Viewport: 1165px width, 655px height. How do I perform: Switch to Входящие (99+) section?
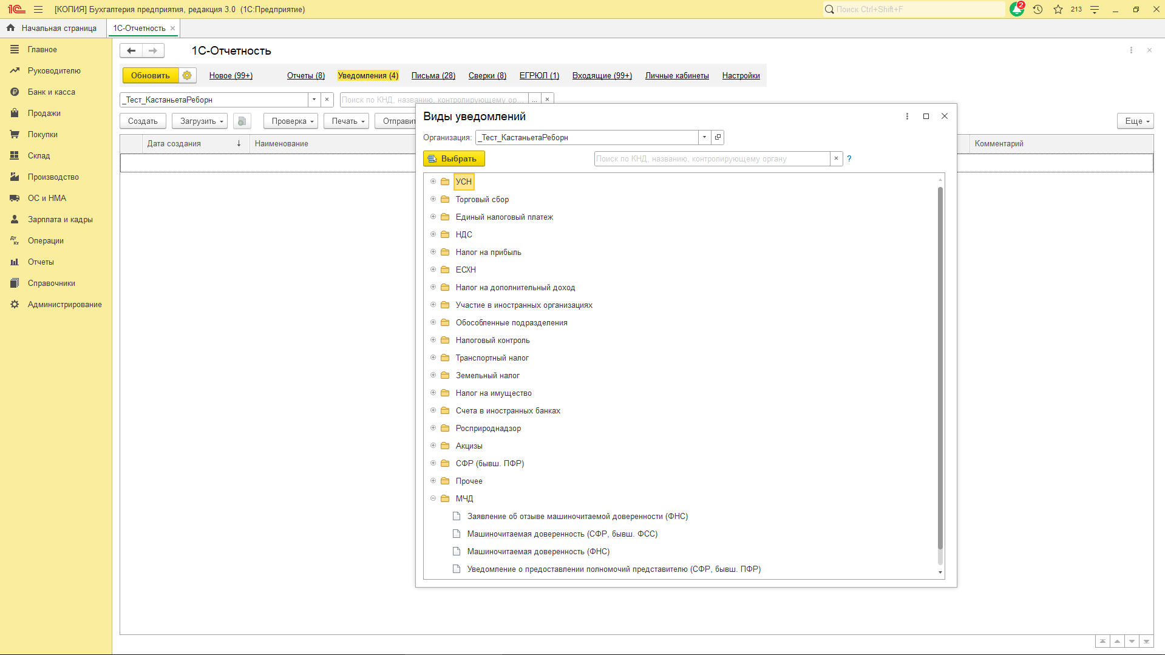point(602,76)
